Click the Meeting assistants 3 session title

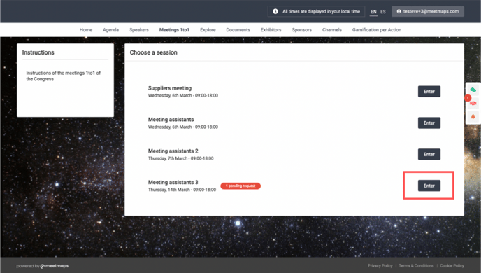(173, 182)
